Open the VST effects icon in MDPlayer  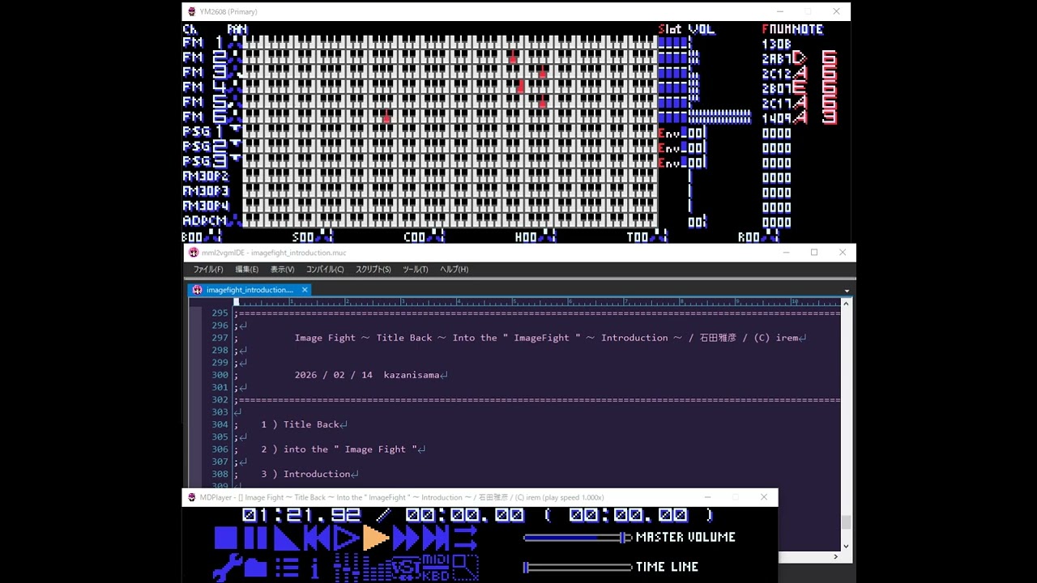406,568
